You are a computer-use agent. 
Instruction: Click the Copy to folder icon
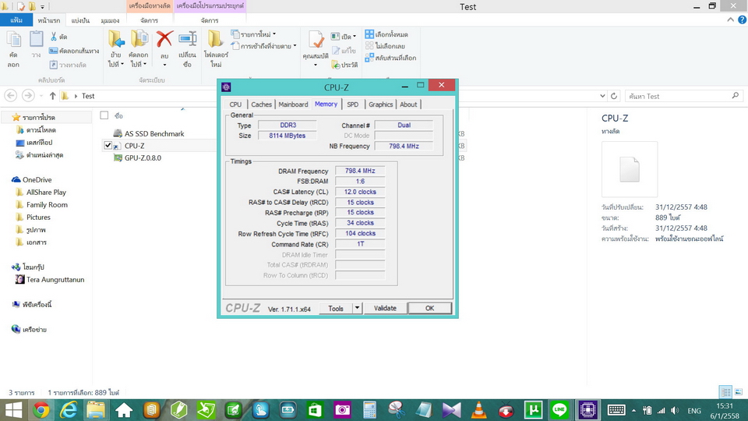139,39
